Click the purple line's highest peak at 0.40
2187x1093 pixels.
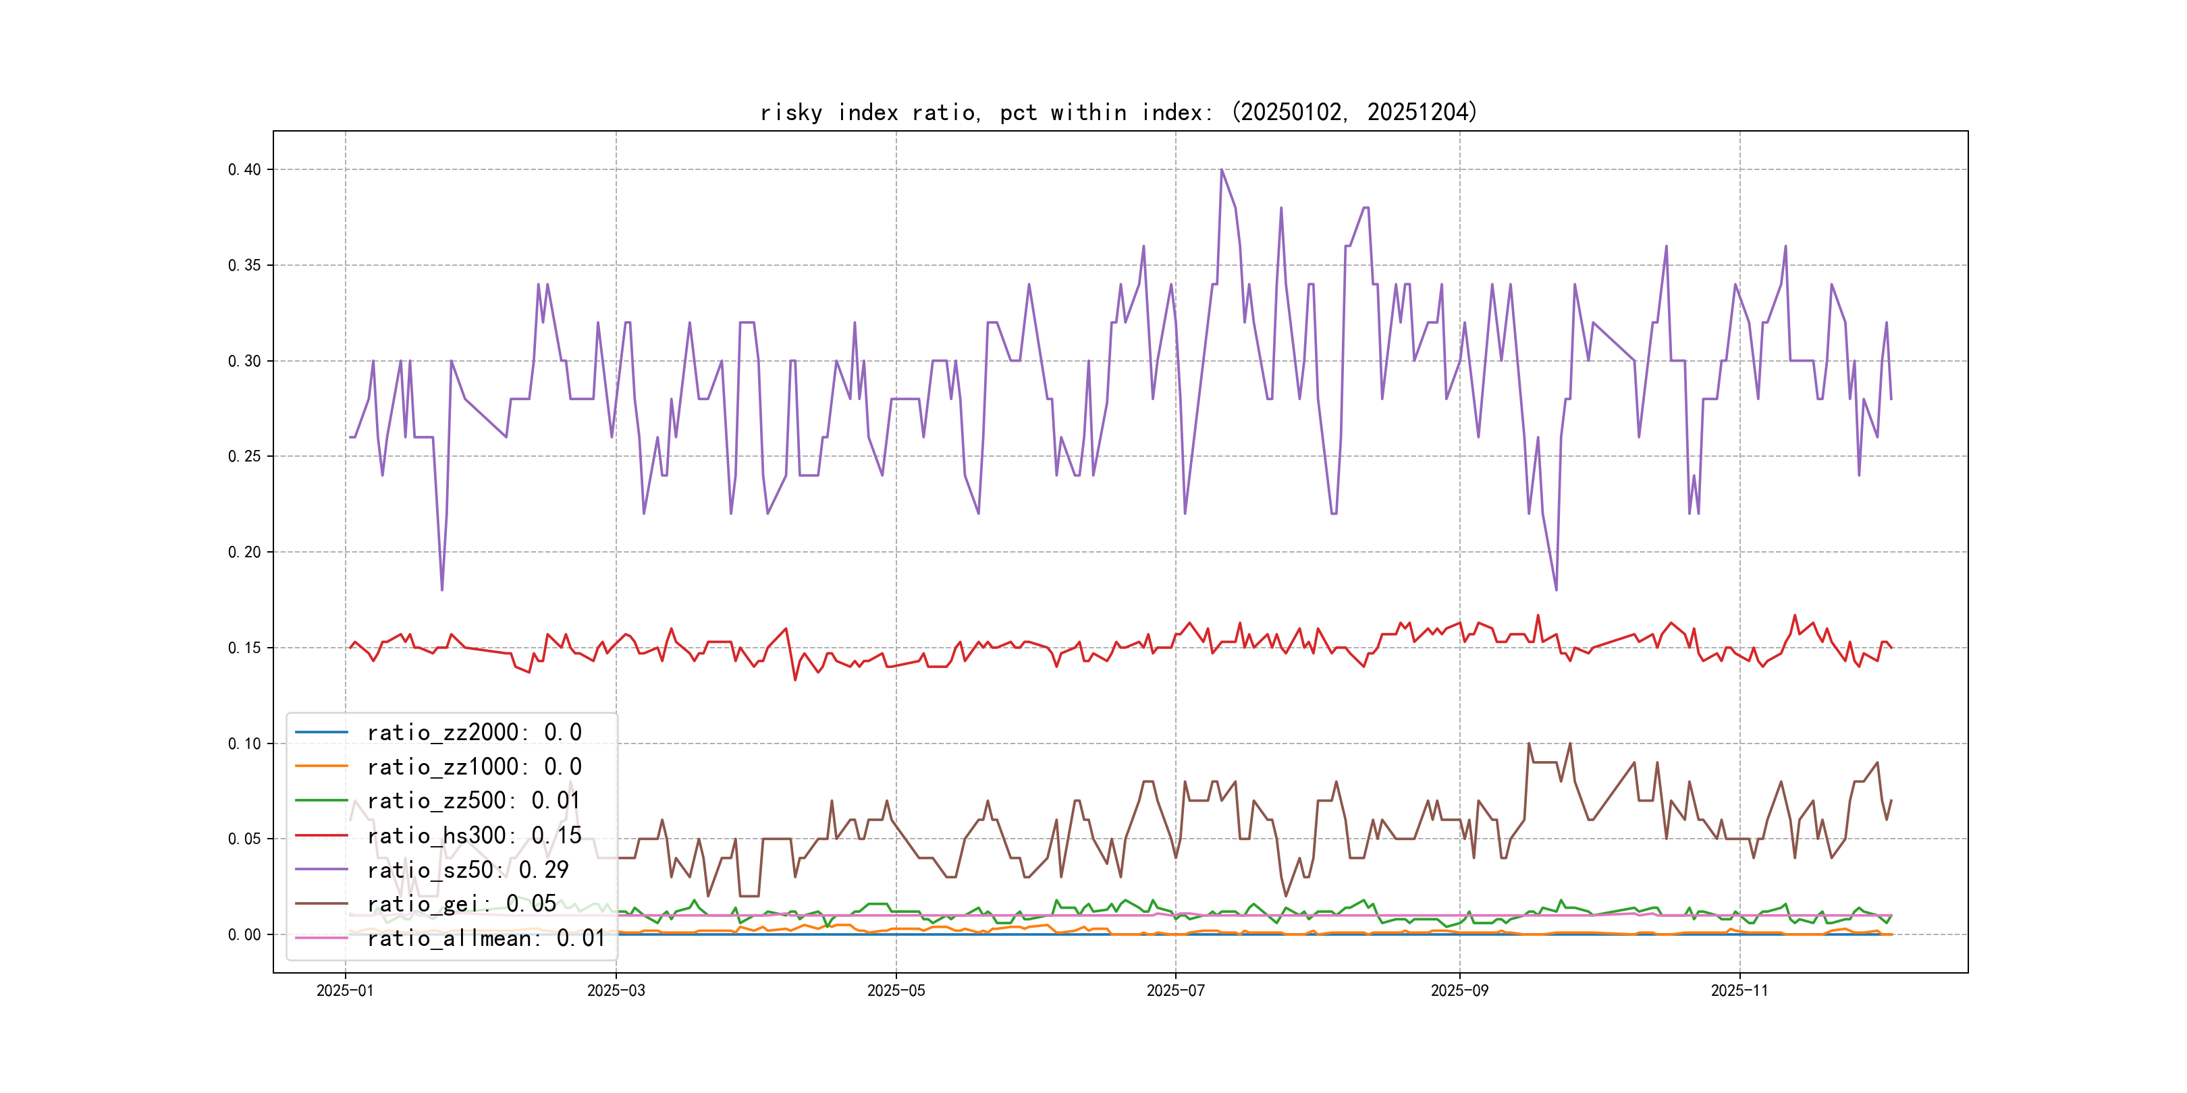1222,170
